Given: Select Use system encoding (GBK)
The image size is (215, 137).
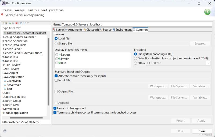Looking at the screenshot, I should 135,54.
